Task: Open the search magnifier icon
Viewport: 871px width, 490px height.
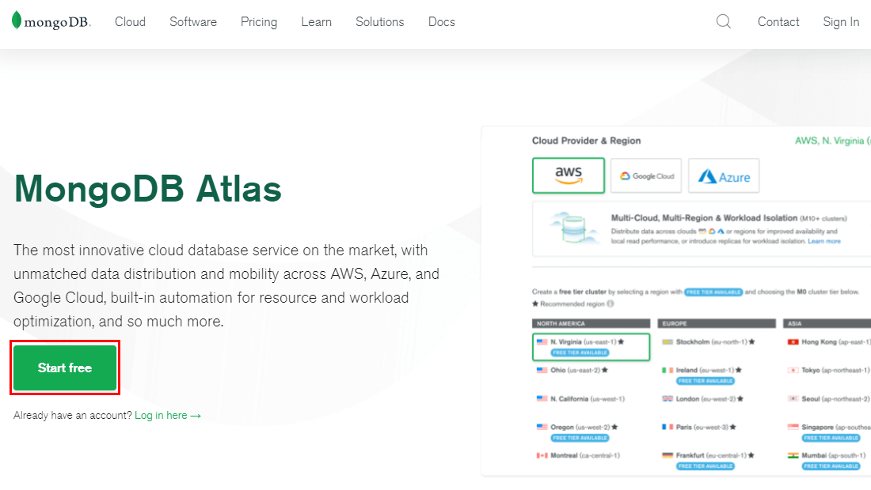Action: click(x=723, y=21)
